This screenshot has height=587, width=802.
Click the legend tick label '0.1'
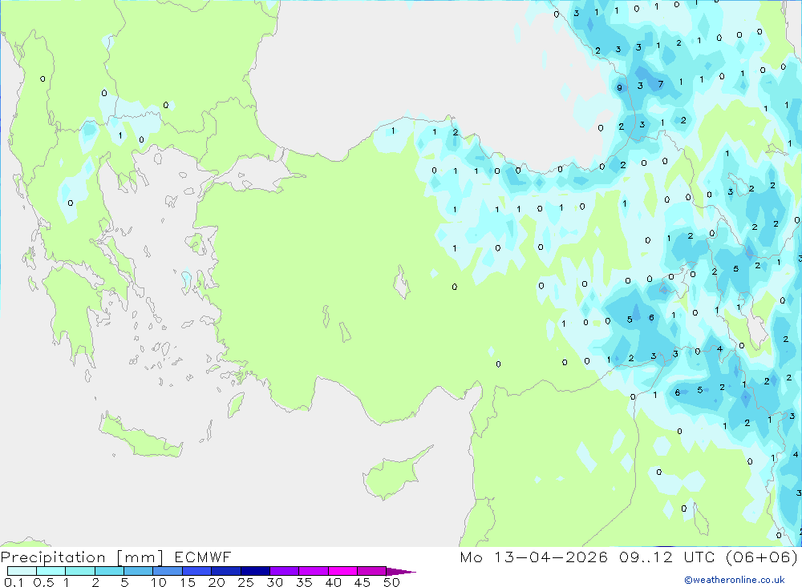coord(14,582)
